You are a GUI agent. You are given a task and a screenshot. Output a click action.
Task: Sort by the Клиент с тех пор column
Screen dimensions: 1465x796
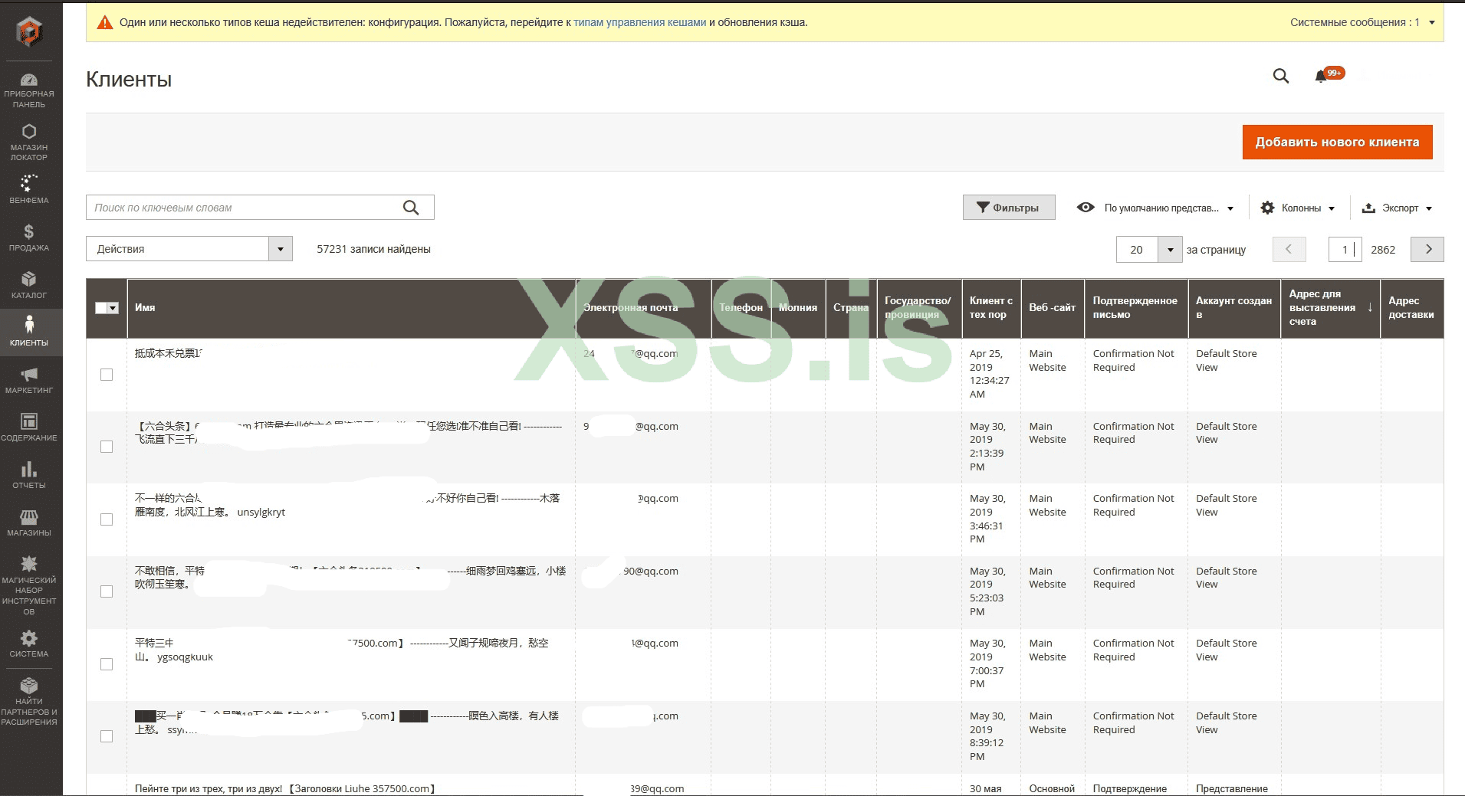point(991,308)
